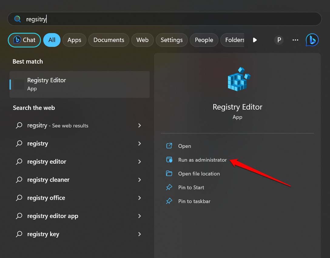The width and height of the screenshot is (330, 258).
Task: Select the People filter tab
Action: coord(204,40)
